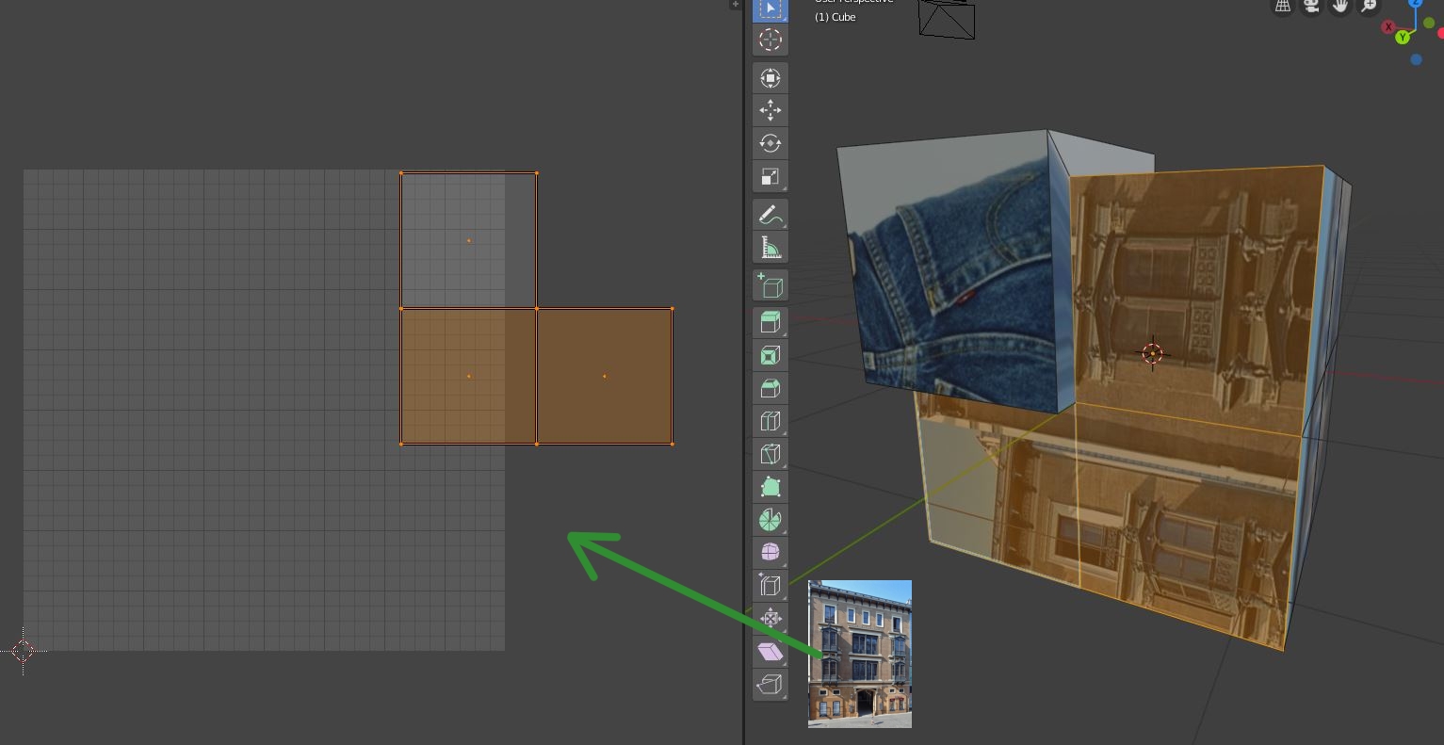This screenshot has height=745, width=1444.
Task: Expand the UV editor sidebar plus icon
Action: (736, 5)
